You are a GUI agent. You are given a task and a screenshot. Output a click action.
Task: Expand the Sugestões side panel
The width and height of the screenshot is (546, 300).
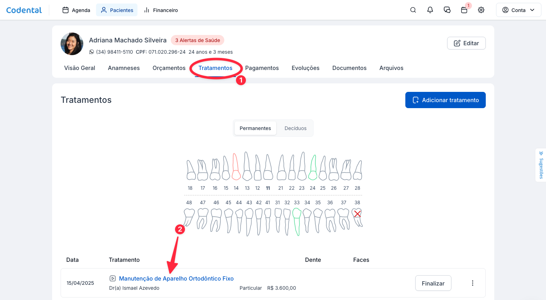pos(541,165)
